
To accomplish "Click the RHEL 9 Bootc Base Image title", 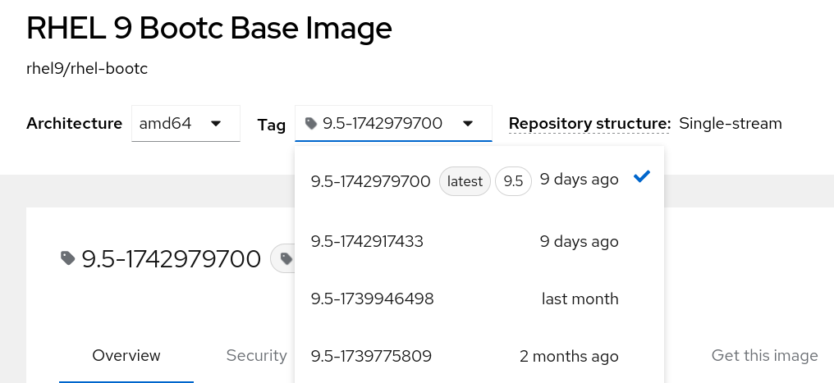I will (x=209, y=28).
